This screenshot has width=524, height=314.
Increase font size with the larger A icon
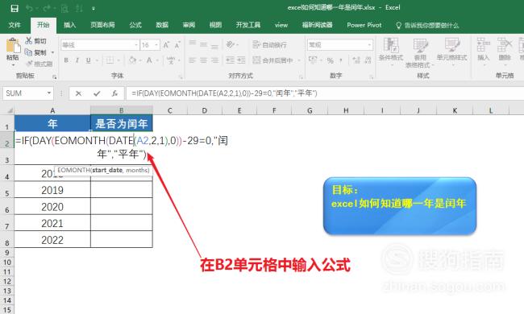166,45
